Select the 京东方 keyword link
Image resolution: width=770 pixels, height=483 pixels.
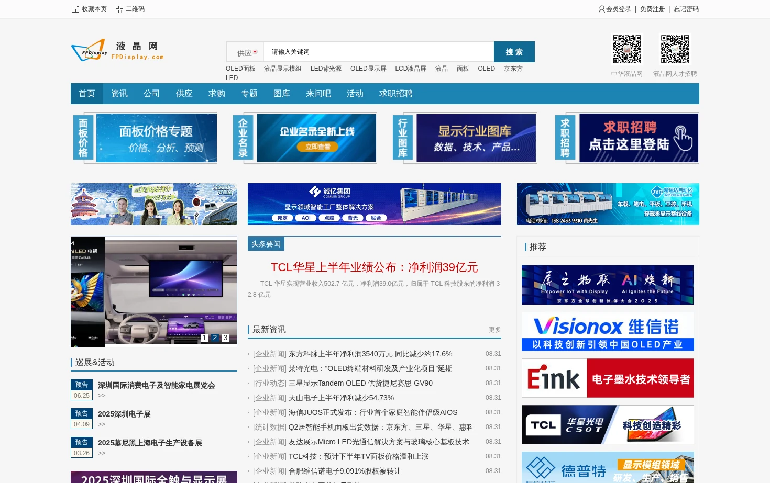(513, 69)
